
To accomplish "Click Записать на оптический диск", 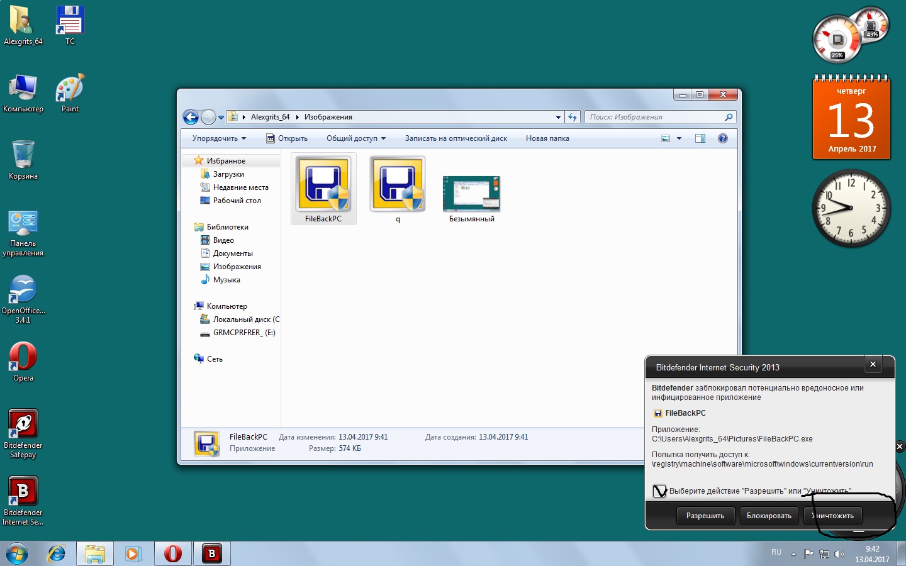I will point(456,138).
